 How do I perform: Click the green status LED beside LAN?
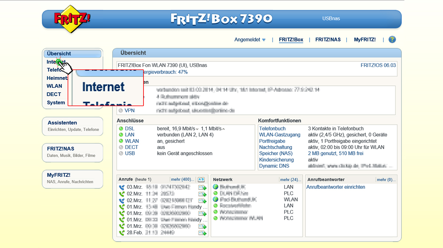click(121, 135)
